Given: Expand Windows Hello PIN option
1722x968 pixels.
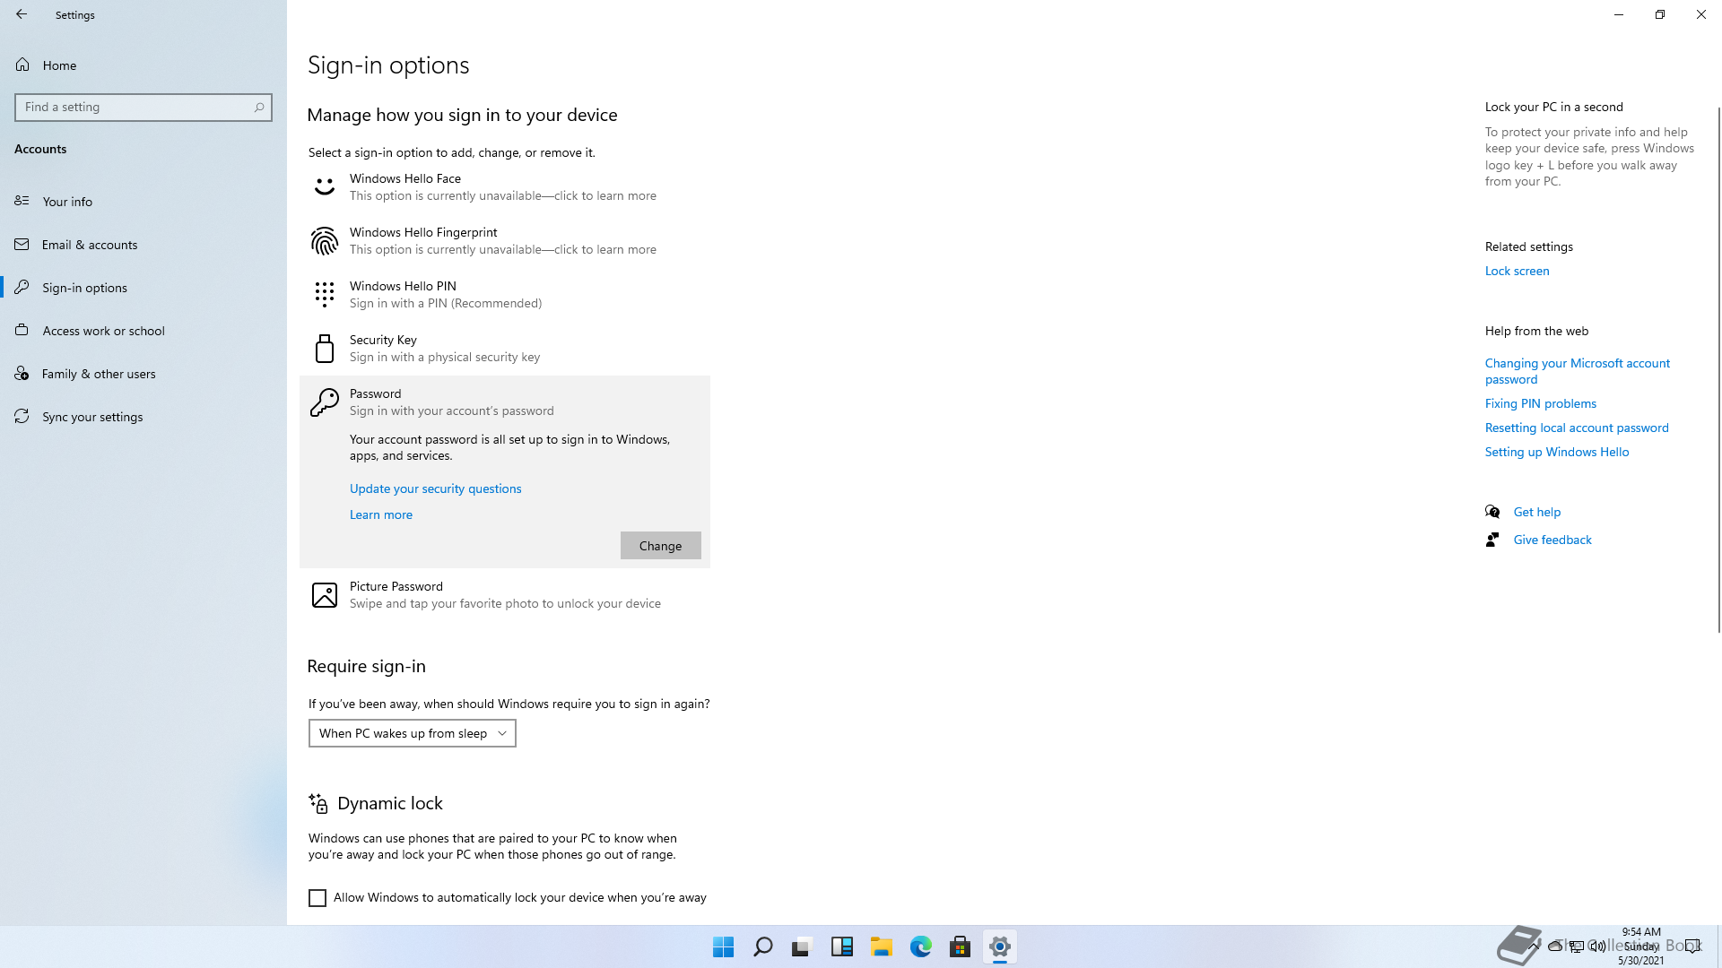Looking at the screenshot, I should (505, 294).
